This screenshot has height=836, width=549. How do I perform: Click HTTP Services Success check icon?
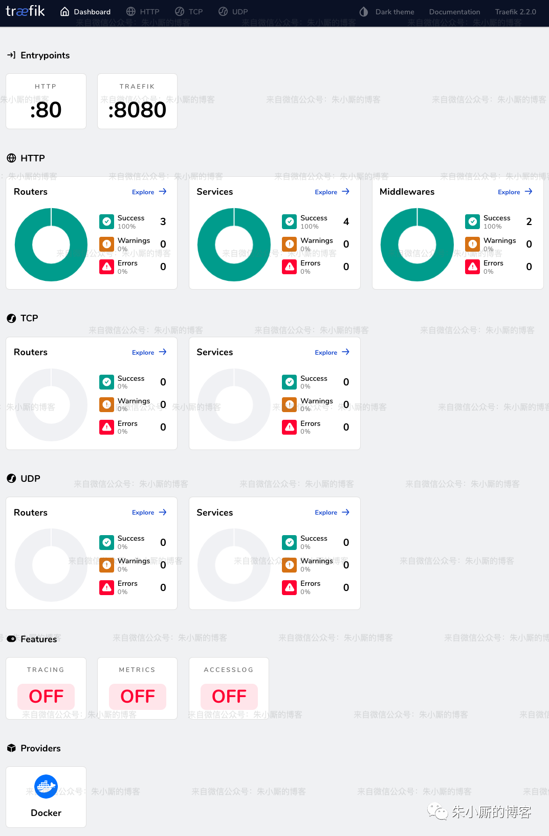tap(290, 221)
